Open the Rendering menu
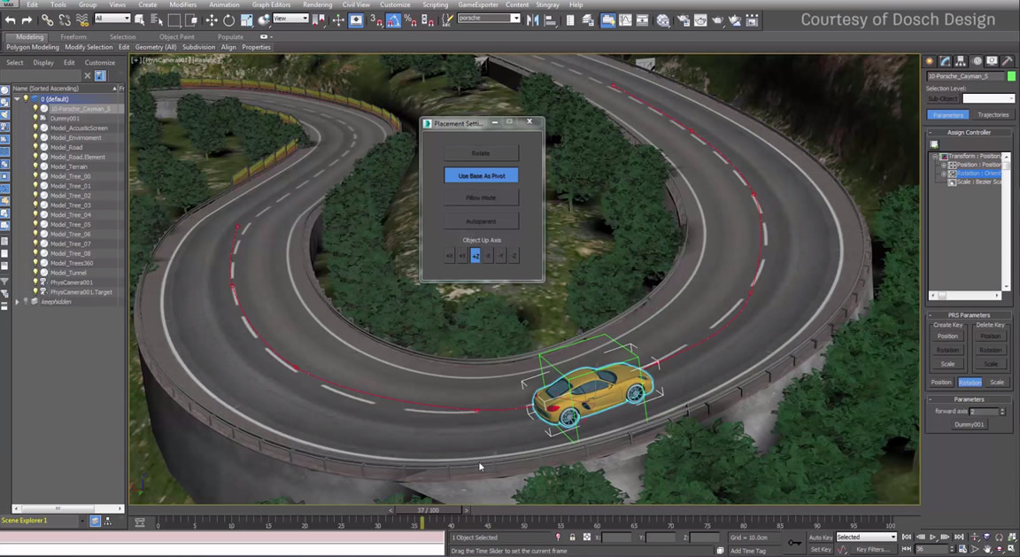The width and height of the screenshot is (1020, 557). pyautogui.click(x=317, y=4)
